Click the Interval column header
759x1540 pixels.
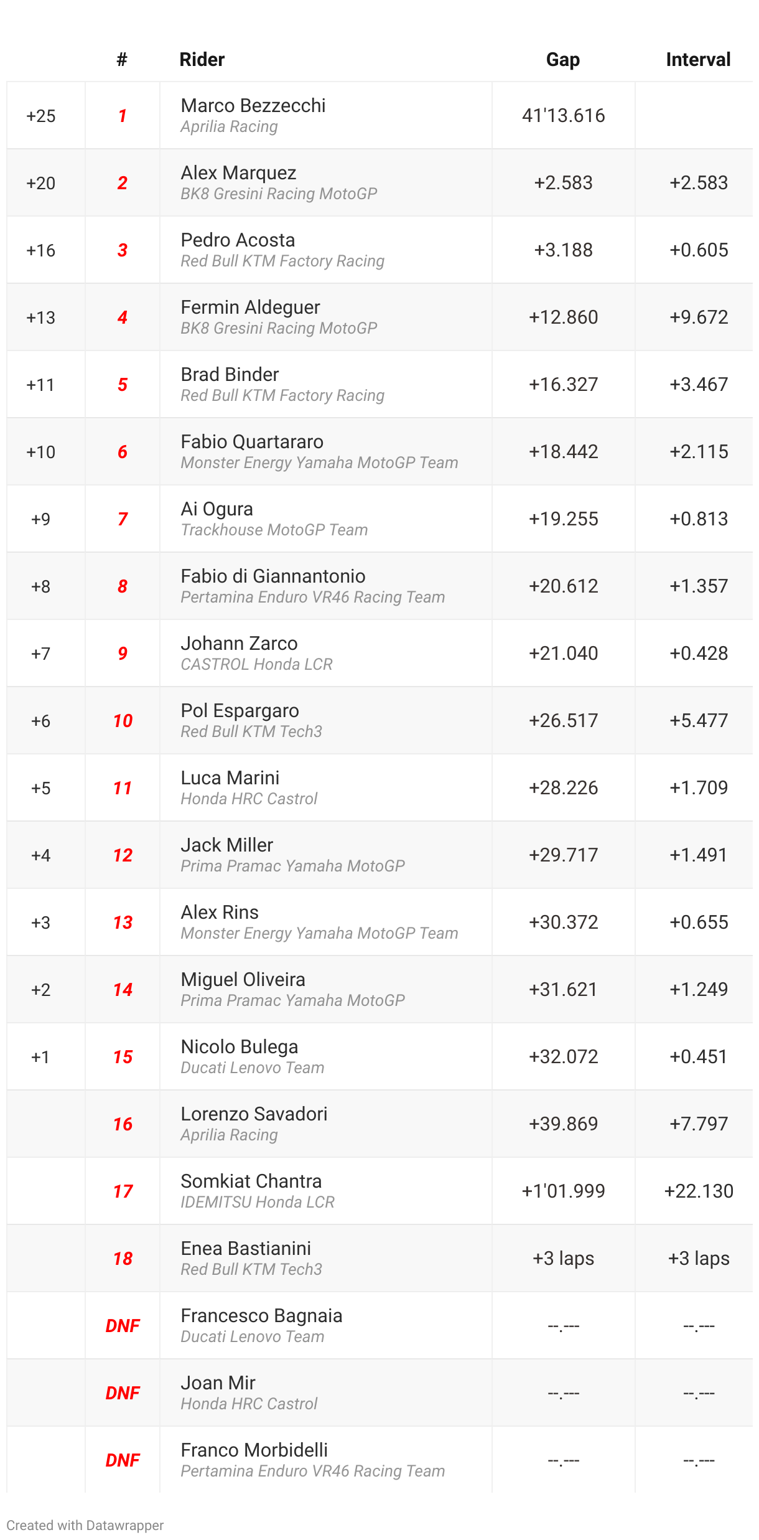coord(698,60)
